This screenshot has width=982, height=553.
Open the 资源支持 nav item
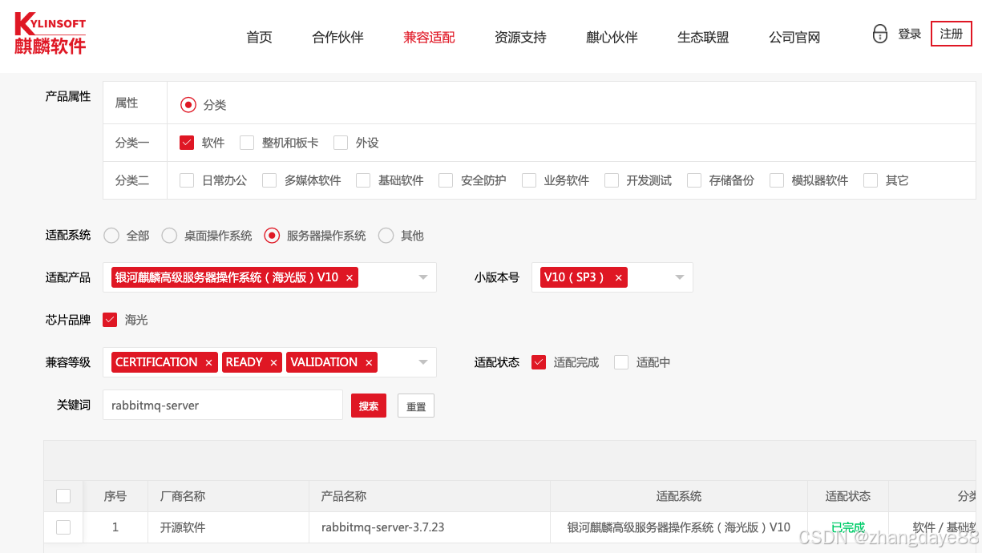pyautogui.click(x=520, y=37)
